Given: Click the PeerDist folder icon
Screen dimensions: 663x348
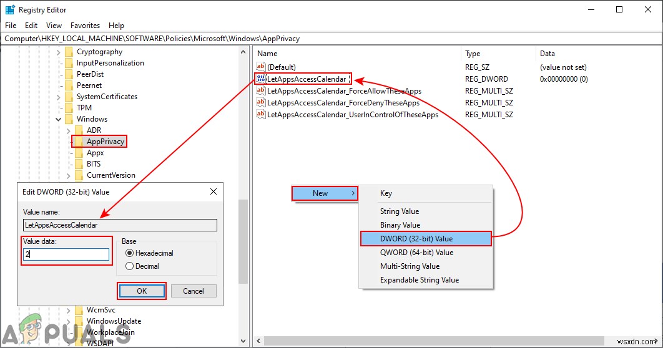Looking at the screenshot, I should (x=69, y=74).
